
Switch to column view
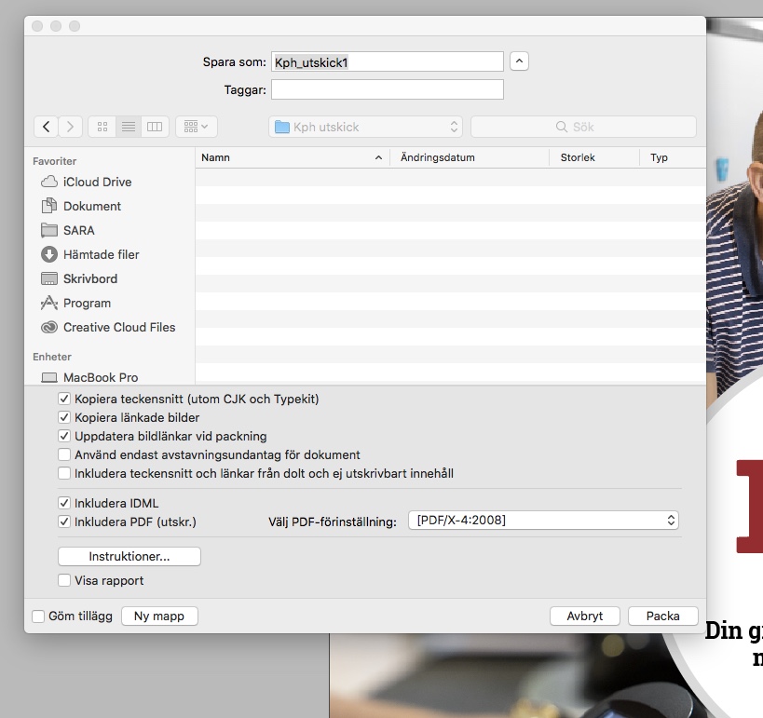(x=155, y=127)
